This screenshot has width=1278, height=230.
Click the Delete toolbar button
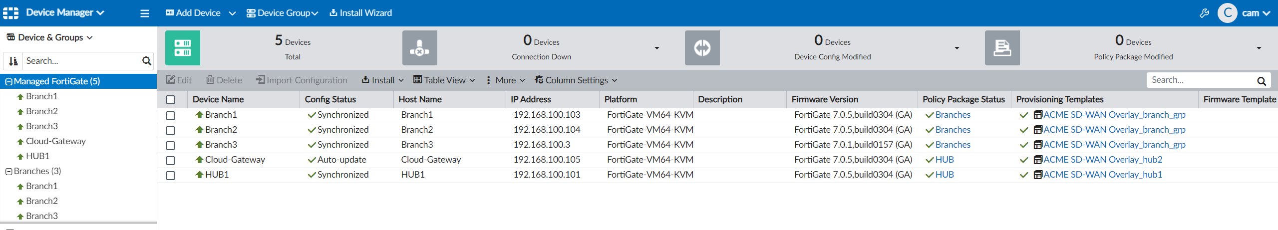(x=224, y=80)
